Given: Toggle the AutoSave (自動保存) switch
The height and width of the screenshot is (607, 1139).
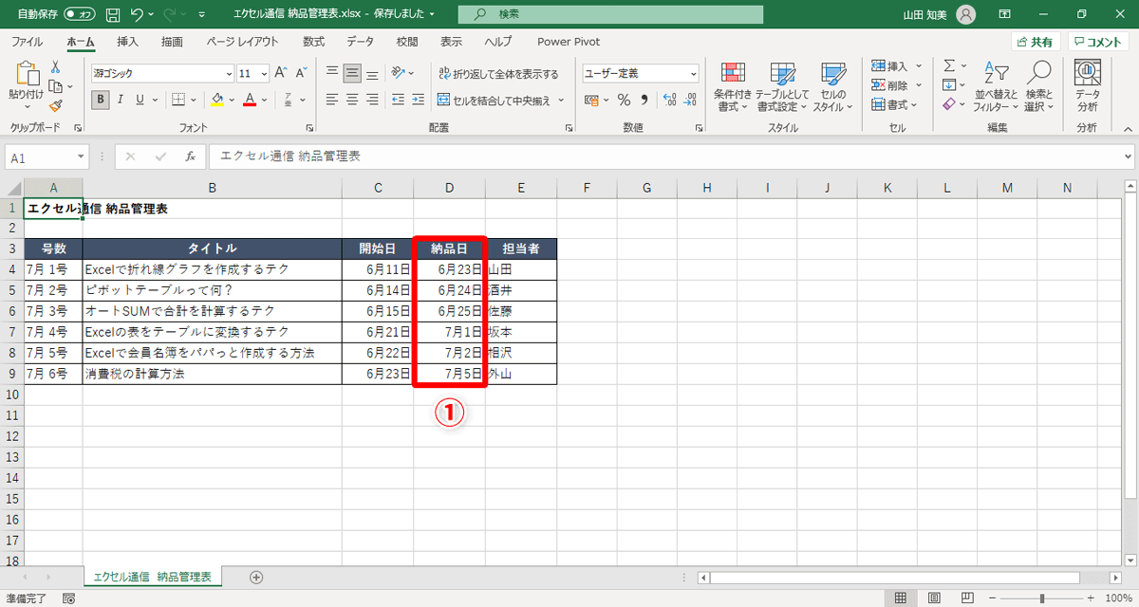Looking at the screenshot, I should (x=80, y=14).
